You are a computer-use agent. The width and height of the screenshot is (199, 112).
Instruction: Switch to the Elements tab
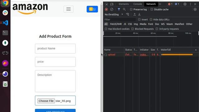[124, 4]
